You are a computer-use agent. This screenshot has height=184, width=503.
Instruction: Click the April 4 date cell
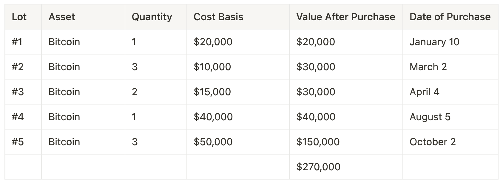coord(424,92)
